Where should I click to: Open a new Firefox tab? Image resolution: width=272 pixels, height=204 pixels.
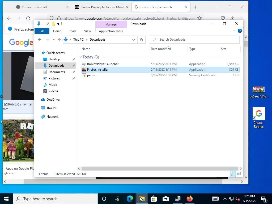click(x=196, y=7)
